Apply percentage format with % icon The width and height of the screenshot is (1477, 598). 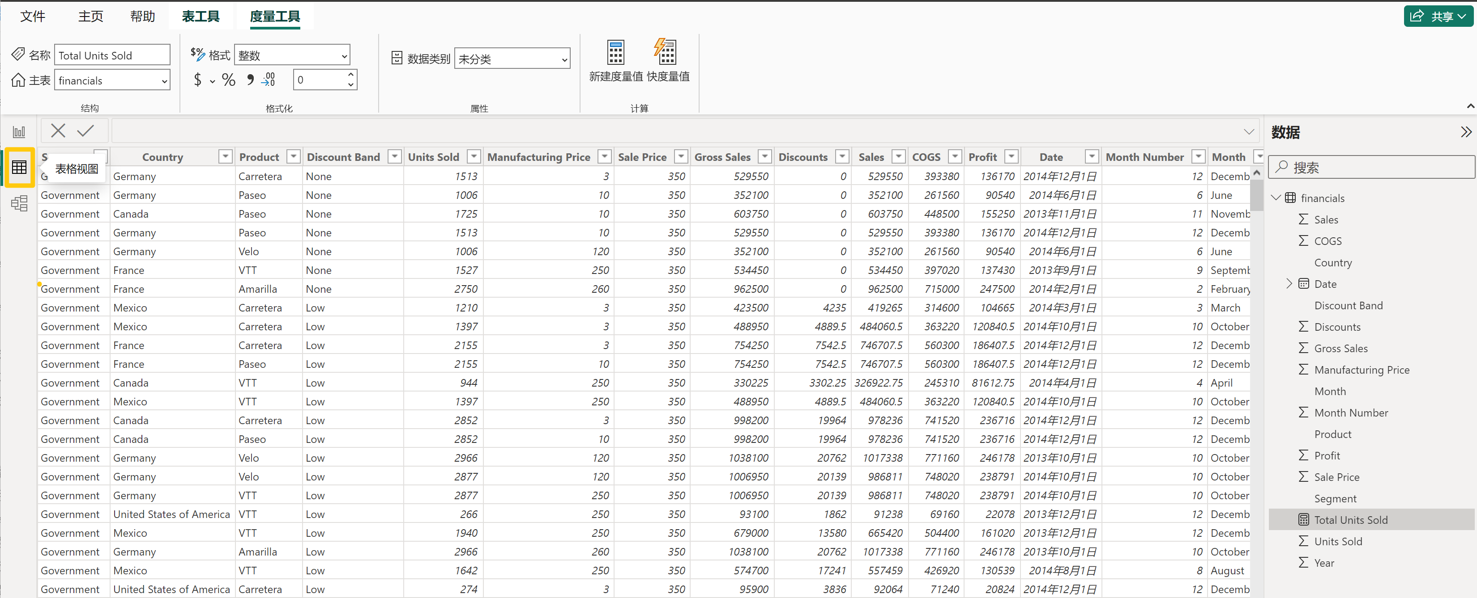click(x=228, y=80)
